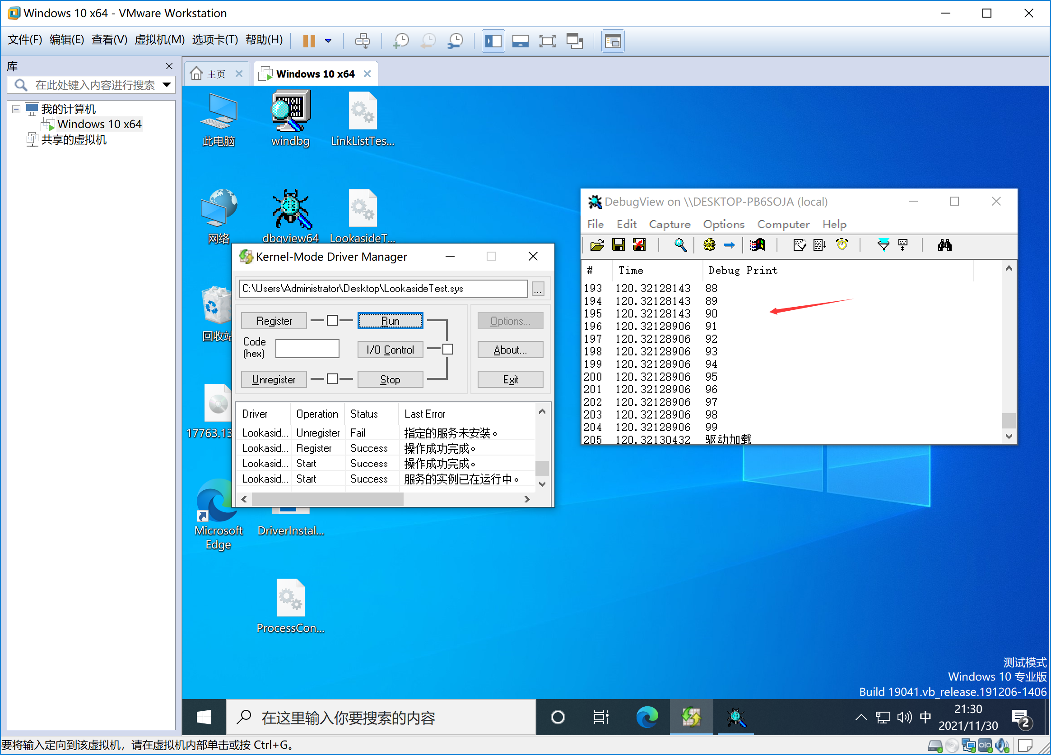Open the pause button dropdown in VMware toolbar
Image resolution: width=1051 pixels, height=755 pixels.
[329, 41]
